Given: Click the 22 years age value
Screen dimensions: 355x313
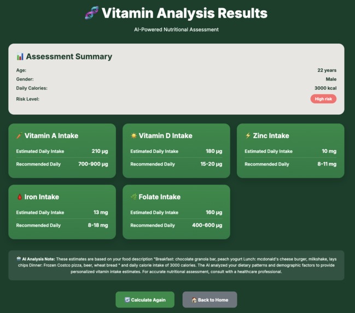Looking at the screenshot, I should point(327,70).
